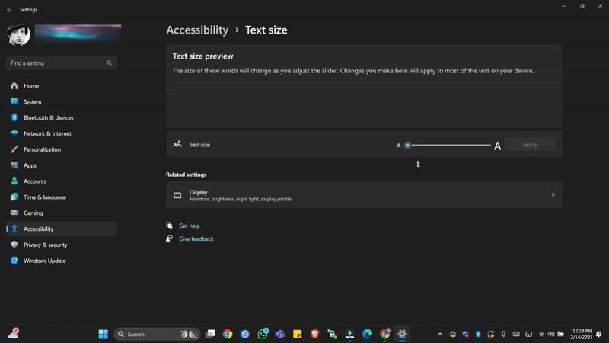Viewport: 609px width, 343px height.
Task: Open the Personalization category
Action: (x=62, y=149)
